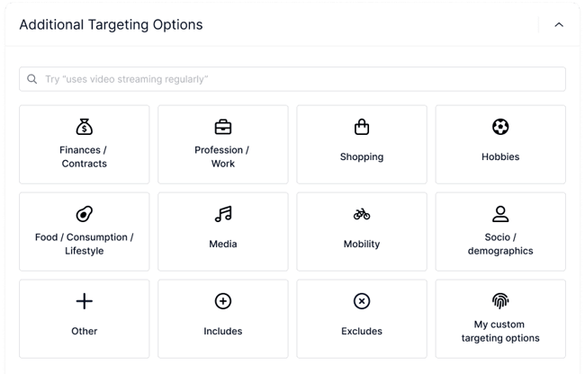585x374 pixels.
Task: Click the money bag Finances icon
Action: 85,127
